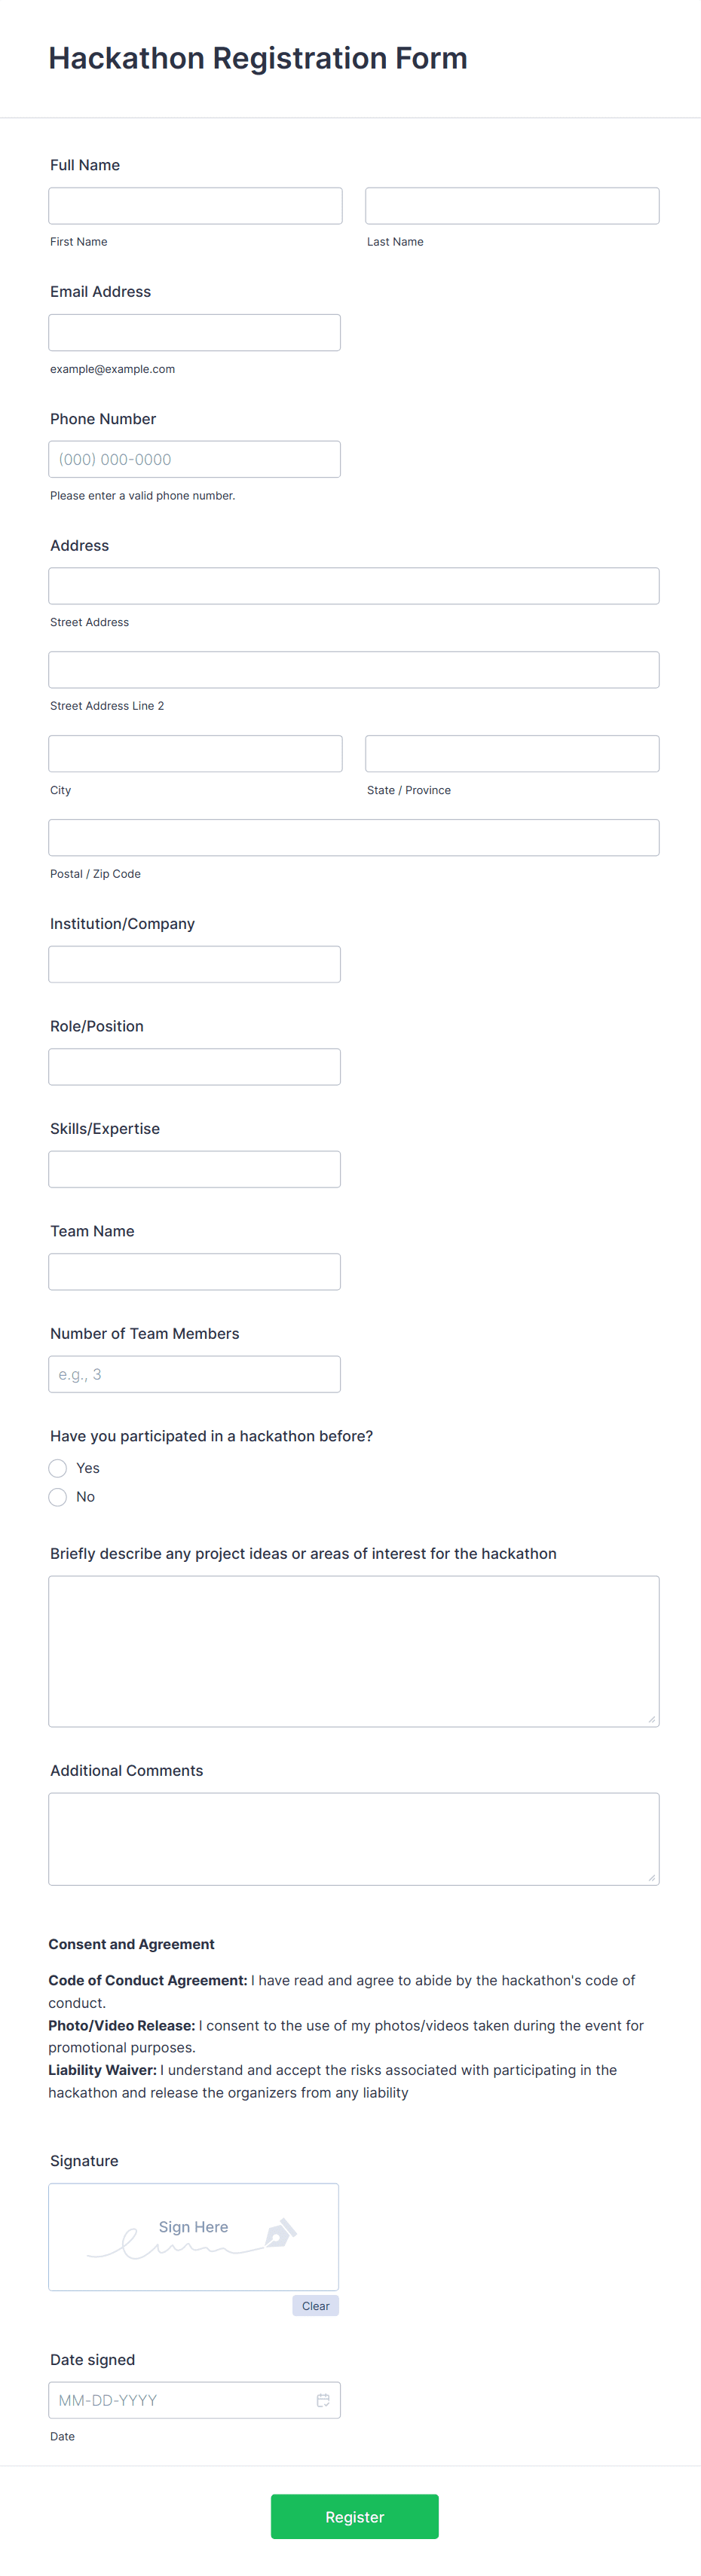Click the Email Address input box
The height and width of the screenshot is (2576, 701).
click(194, 331)
